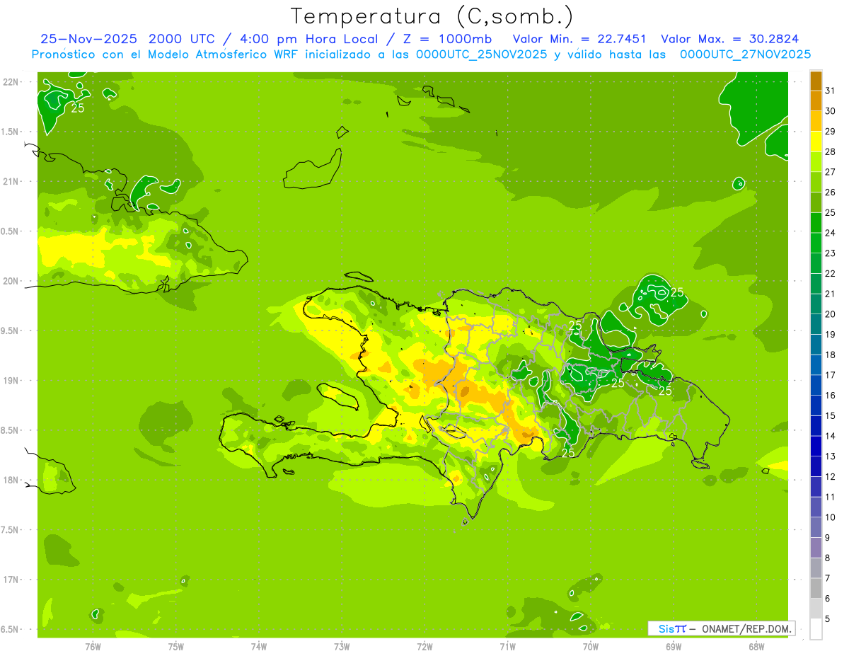This screenshot has height=656, width=849.
Task: Click the 17N latitude label
Action: point(12,580)
